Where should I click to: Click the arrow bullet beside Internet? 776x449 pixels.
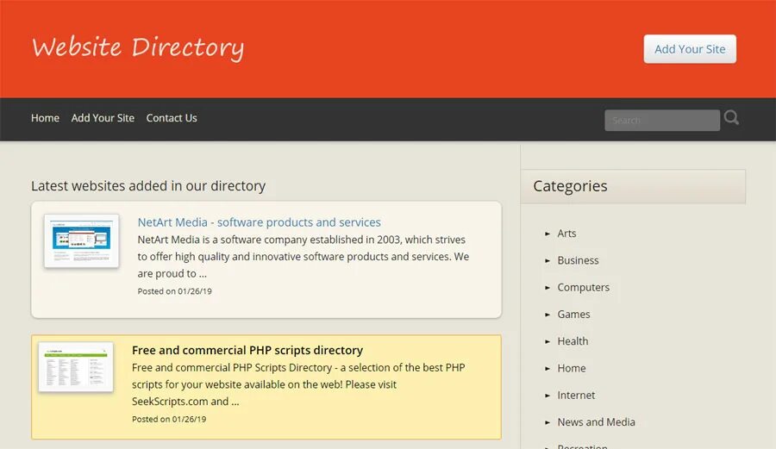tap(548, 396)
